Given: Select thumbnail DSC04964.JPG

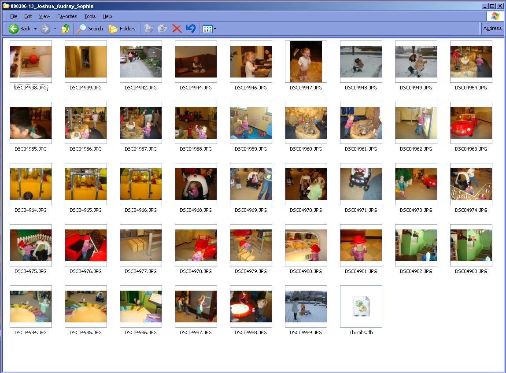Looking at the screenshot, I should 31,184.
